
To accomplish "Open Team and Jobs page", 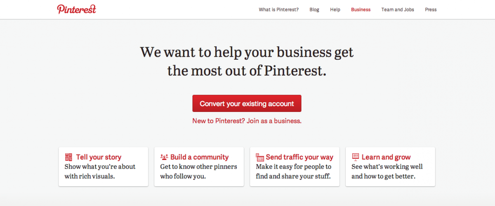I will [x=398, y=9].
